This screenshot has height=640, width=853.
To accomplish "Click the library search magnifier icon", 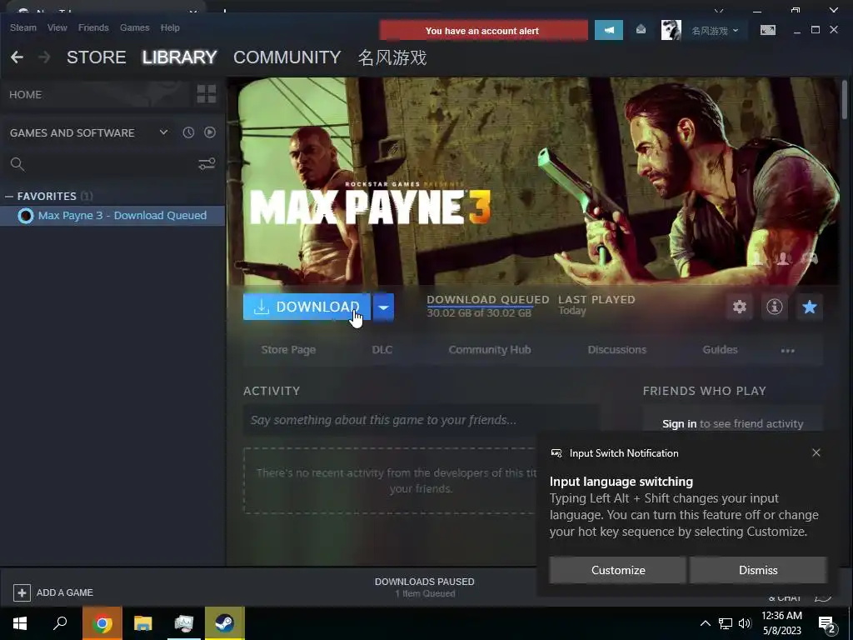I will [x=17, y=164].
